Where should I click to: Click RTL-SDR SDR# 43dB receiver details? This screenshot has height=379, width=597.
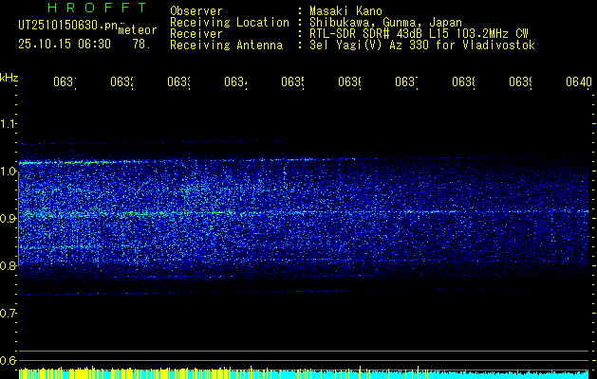(x=419, y=34)
